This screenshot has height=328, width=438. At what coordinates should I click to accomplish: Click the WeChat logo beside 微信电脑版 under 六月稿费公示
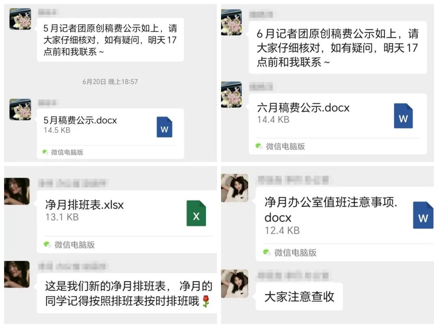click(x=259, y=146)
